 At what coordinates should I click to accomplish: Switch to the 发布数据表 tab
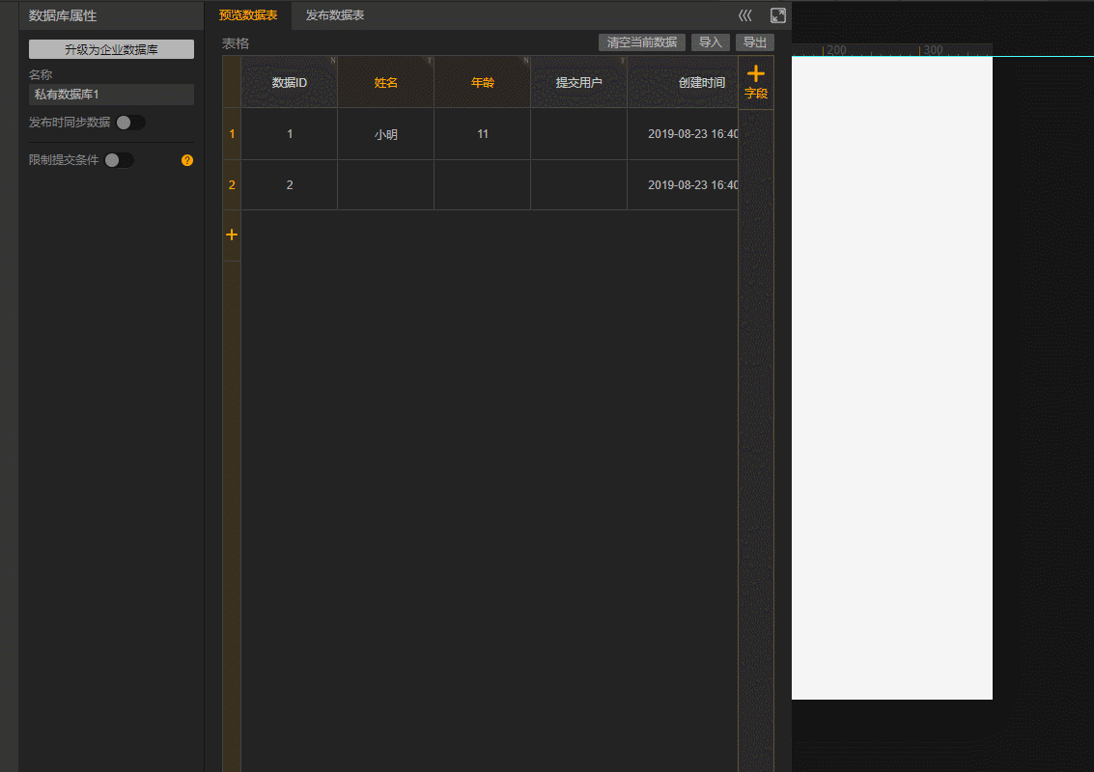(335, 15)
